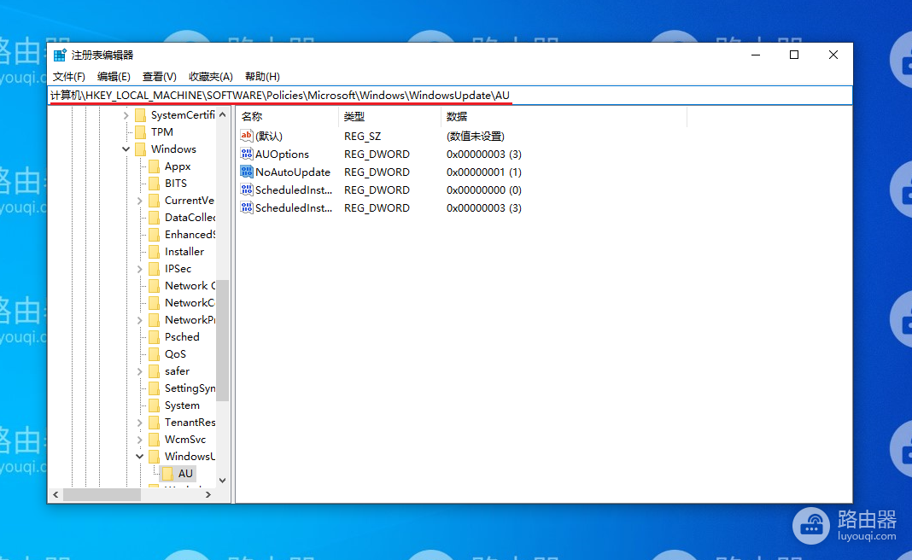Screen dimensions: 912x560
Task: Click the Installer folder icon
Action: point(154,252)
